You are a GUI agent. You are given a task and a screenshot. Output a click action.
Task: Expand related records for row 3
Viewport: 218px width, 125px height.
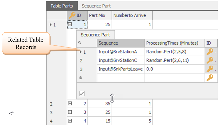pos(70,112)
